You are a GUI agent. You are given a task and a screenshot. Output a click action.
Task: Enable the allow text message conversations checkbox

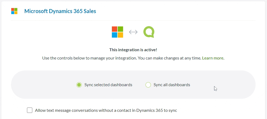pyautogui.click(x=30, y=110)
